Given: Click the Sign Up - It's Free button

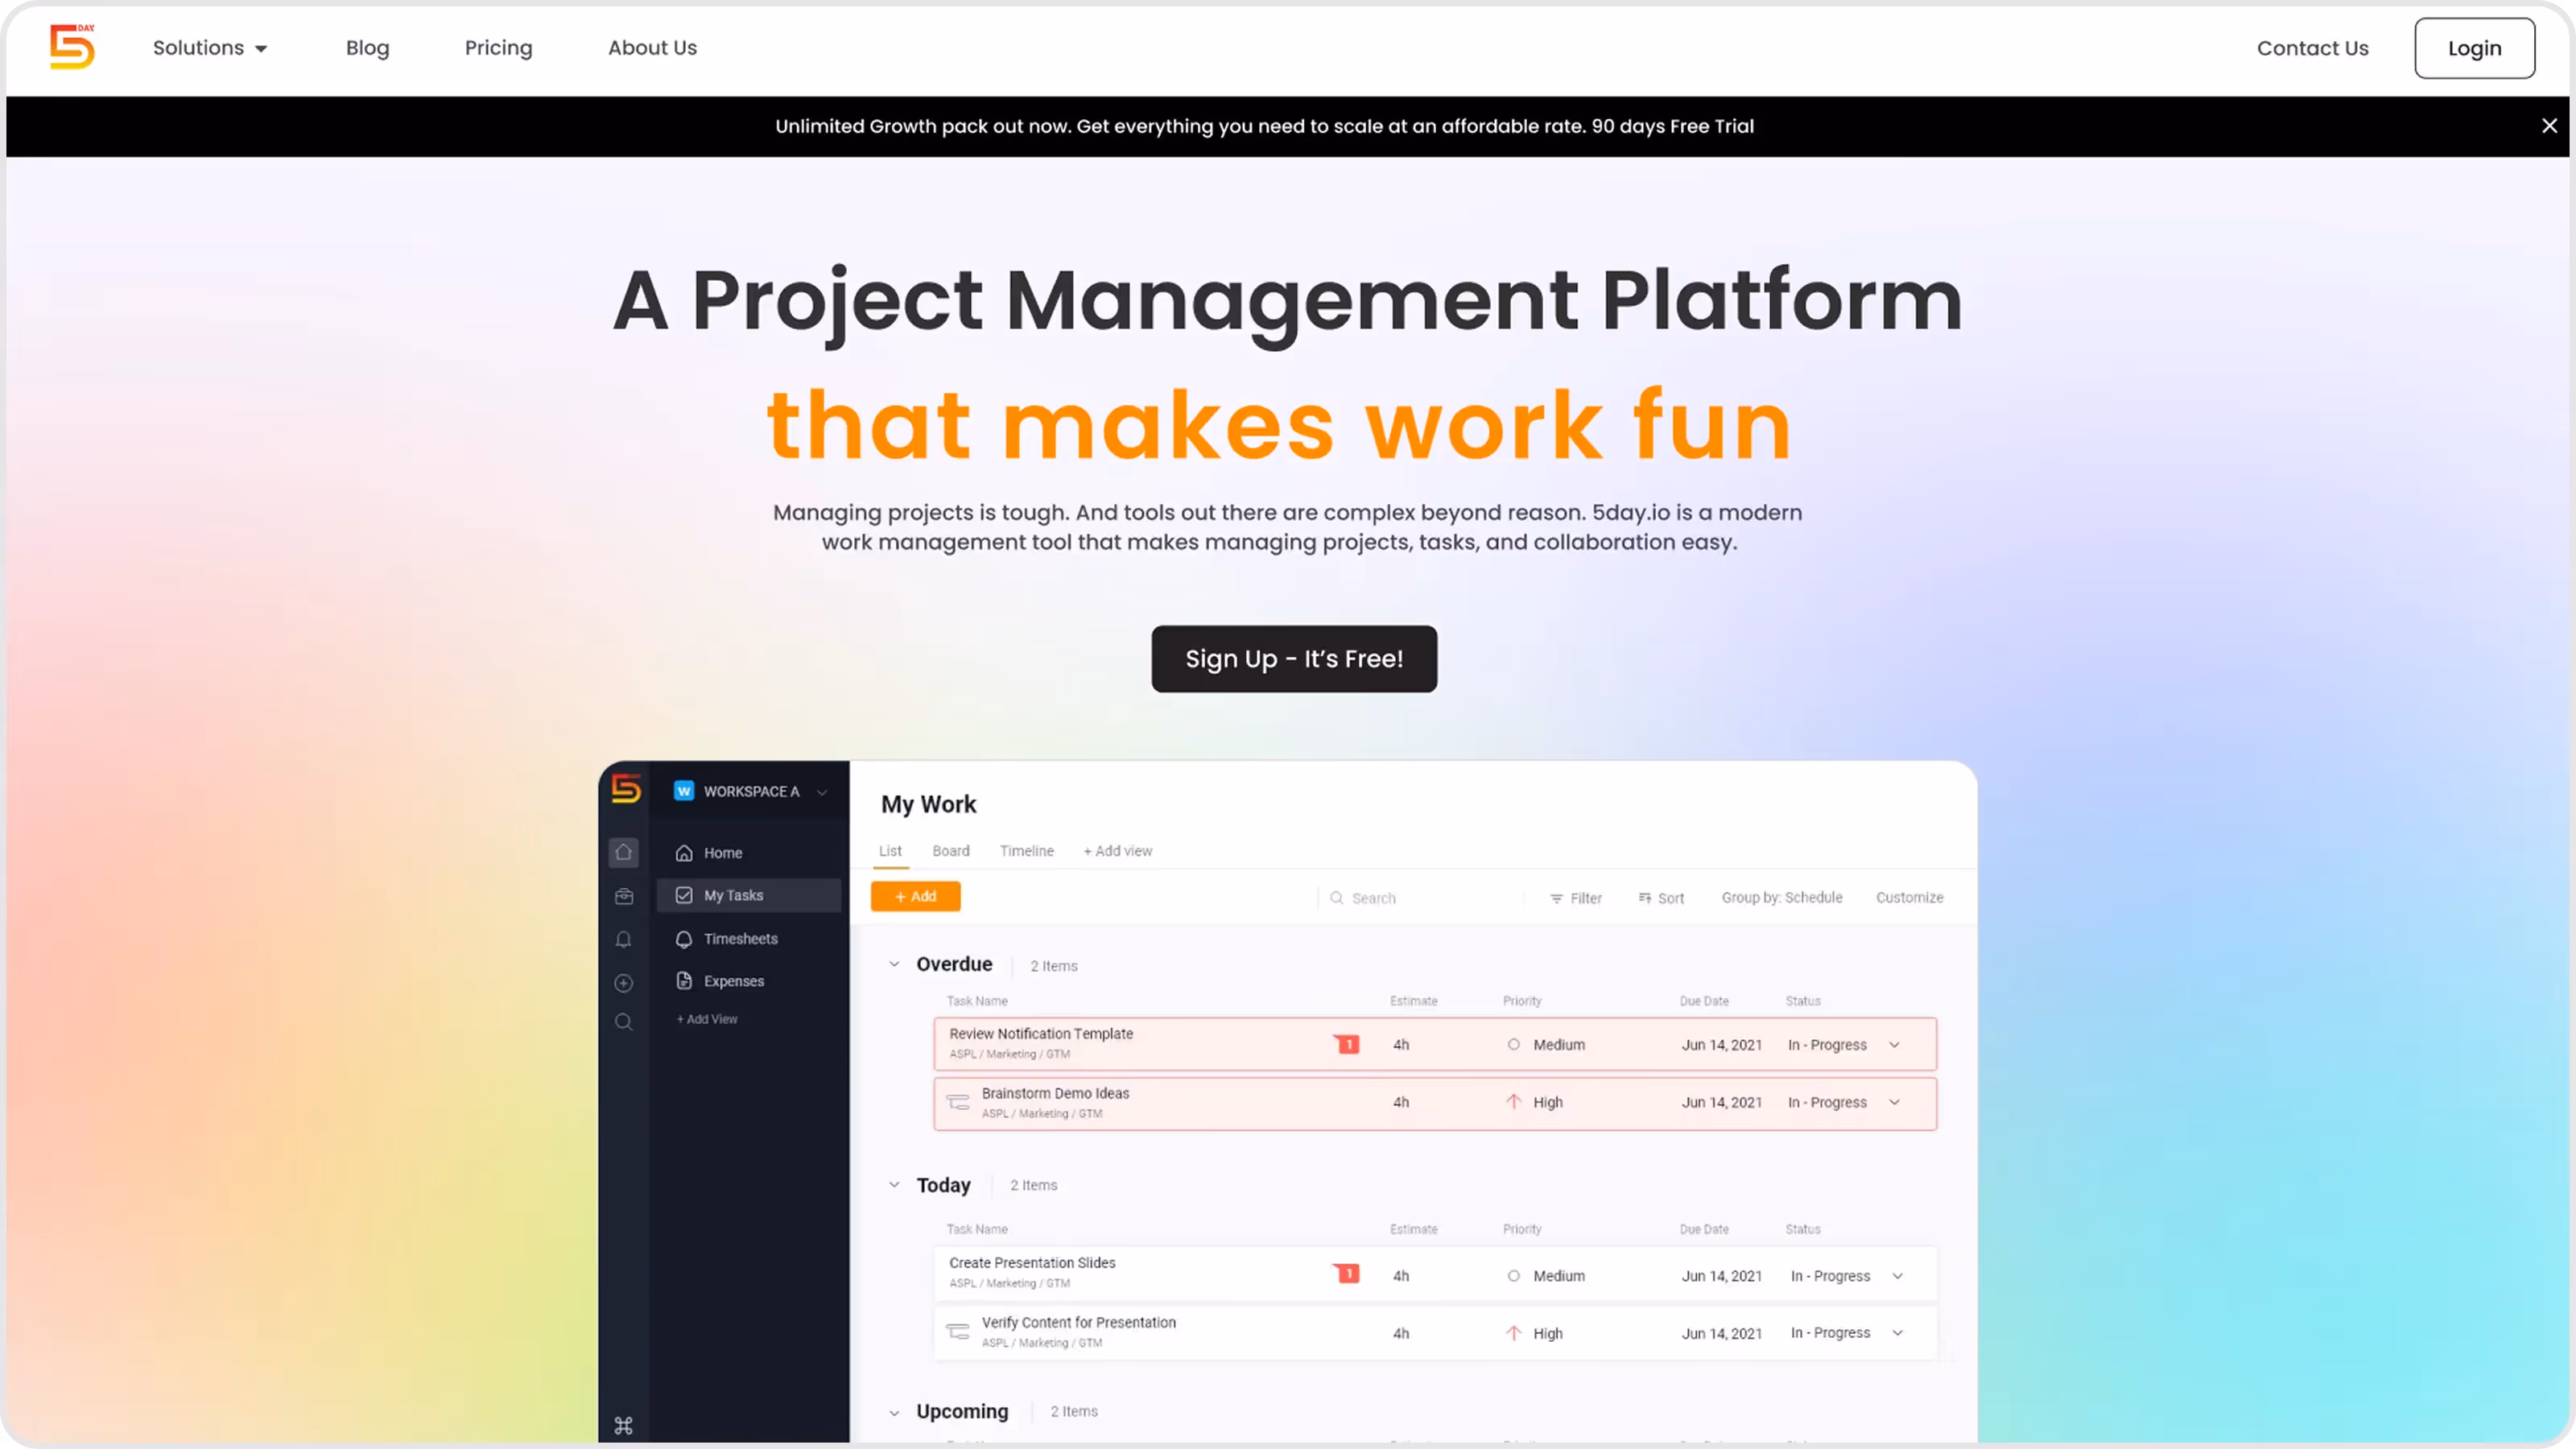Looking at the screenshot, I should 1294,659.
